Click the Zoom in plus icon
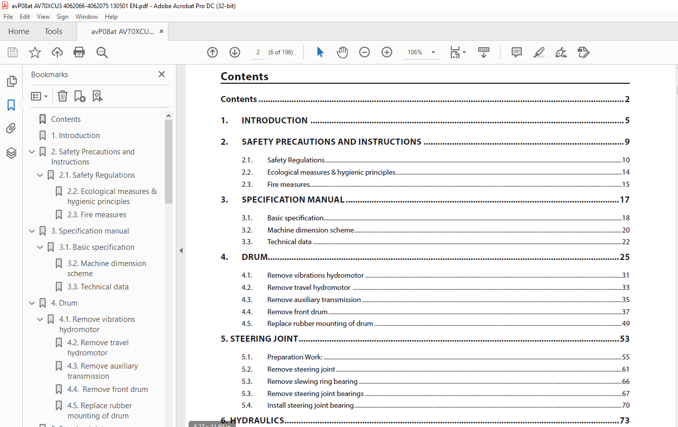 point(387,52)
